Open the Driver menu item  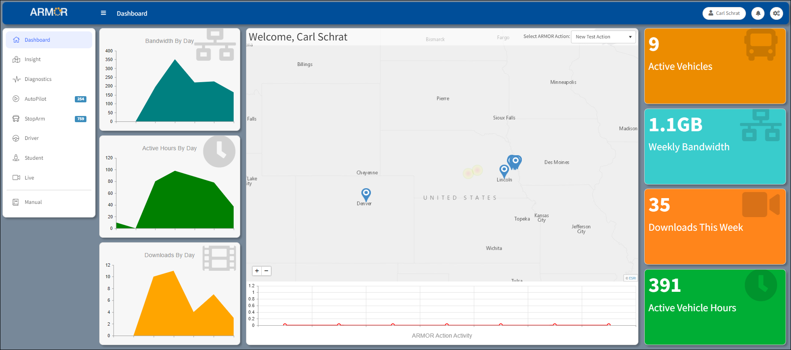click(49, 138)
